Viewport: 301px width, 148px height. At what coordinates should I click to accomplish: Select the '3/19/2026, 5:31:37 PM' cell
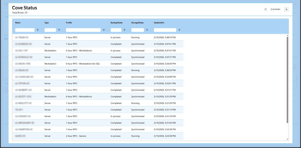click(x=165, y=90)
